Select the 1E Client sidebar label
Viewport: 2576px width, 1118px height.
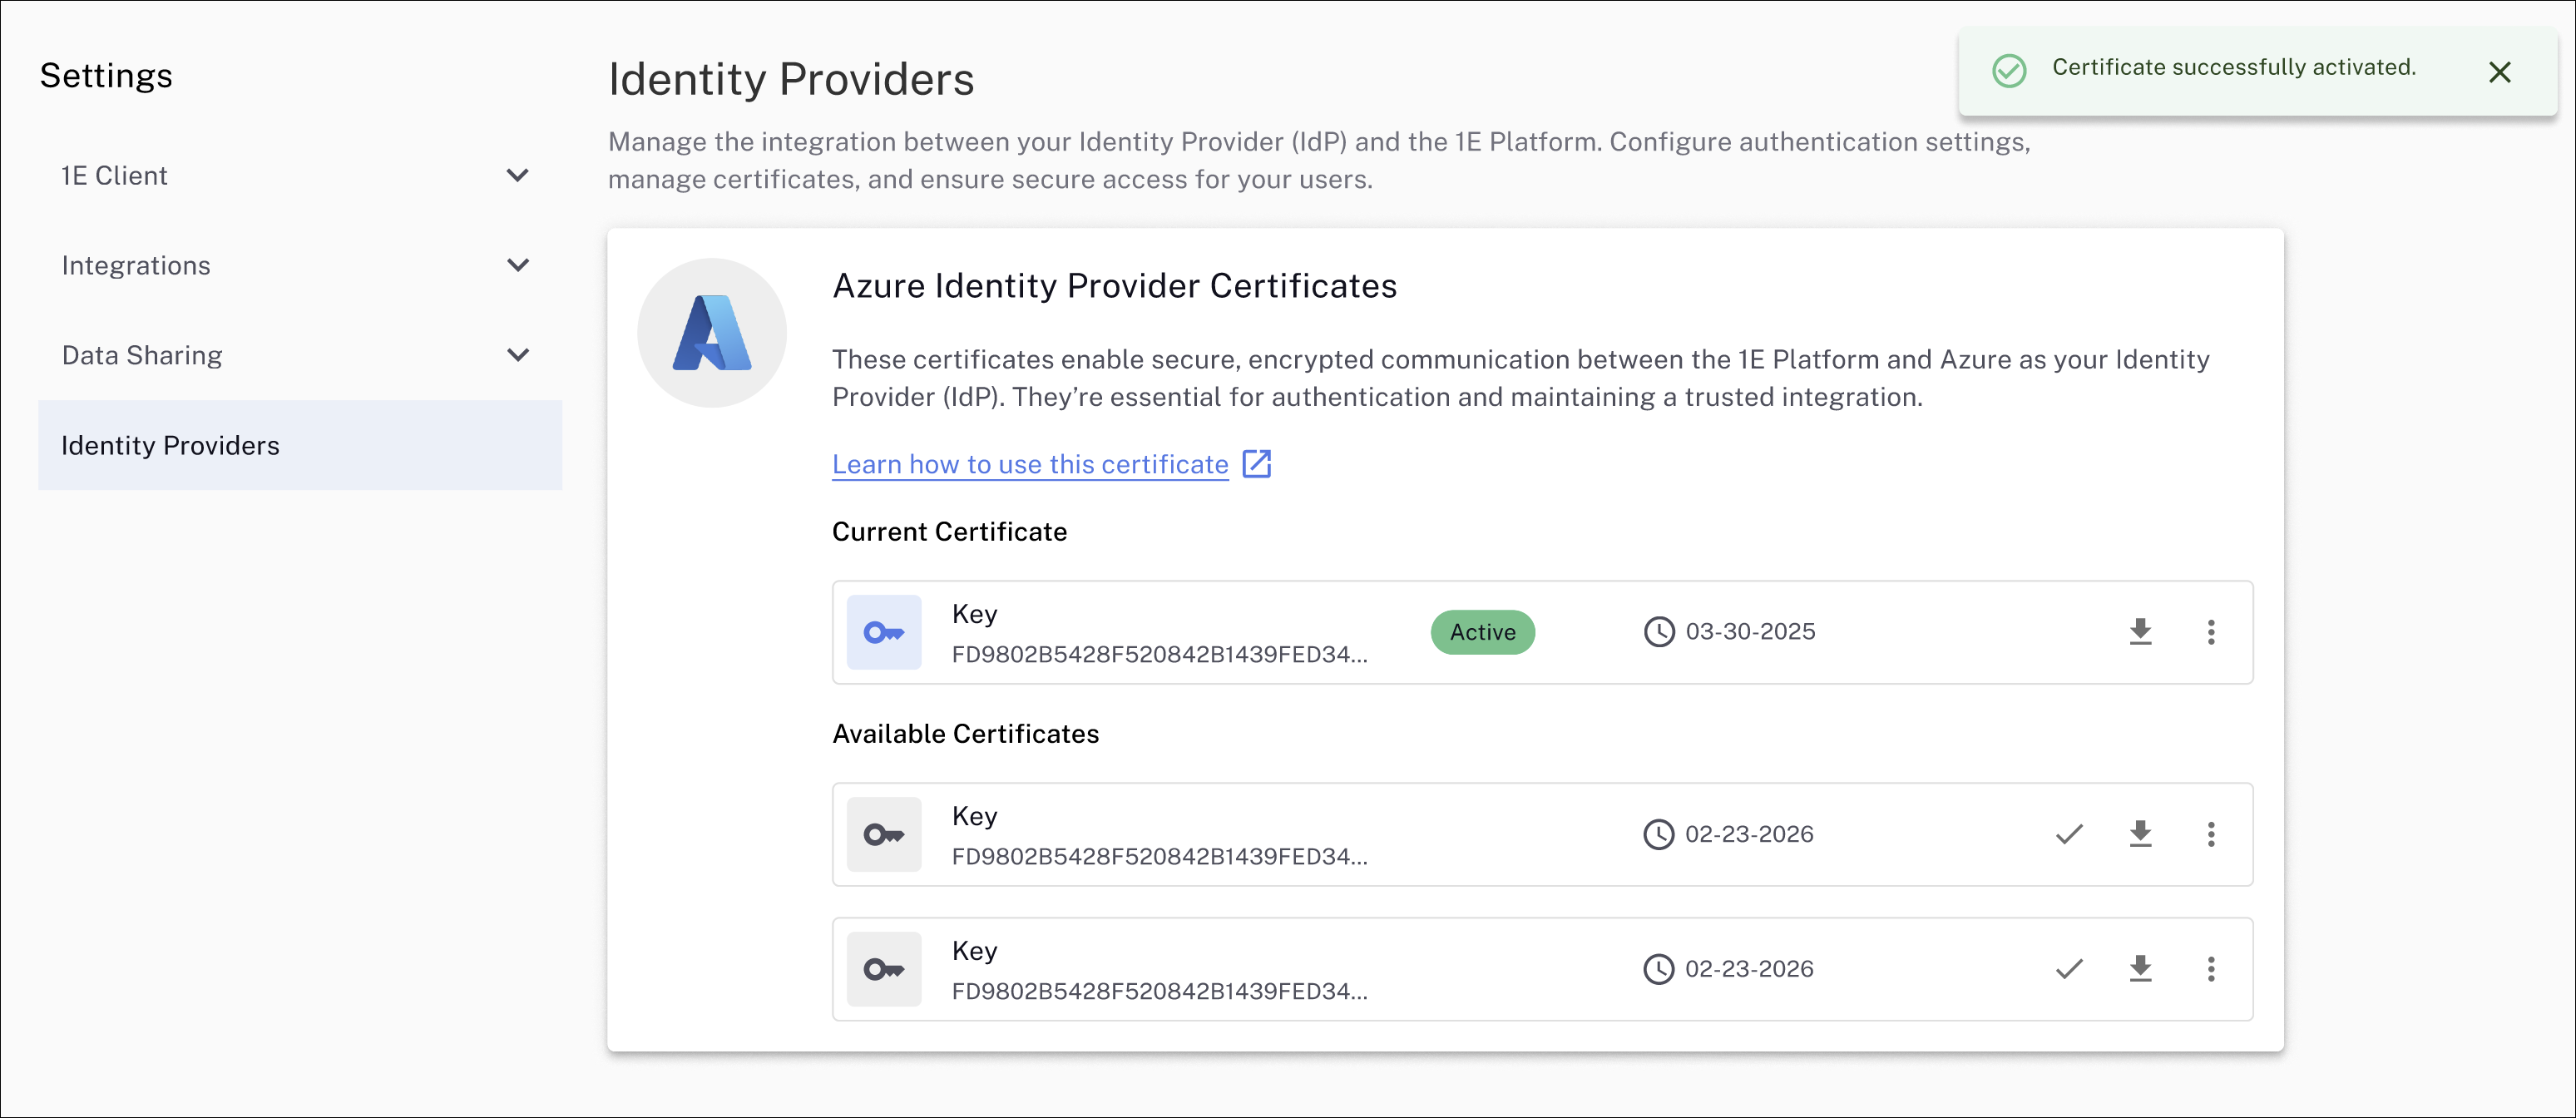click(114, 176)
